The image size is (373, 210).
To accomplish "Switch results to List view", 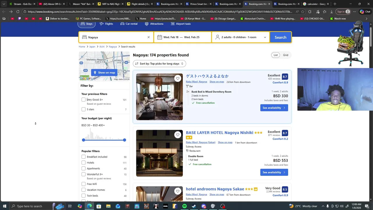I will point(276,55).
